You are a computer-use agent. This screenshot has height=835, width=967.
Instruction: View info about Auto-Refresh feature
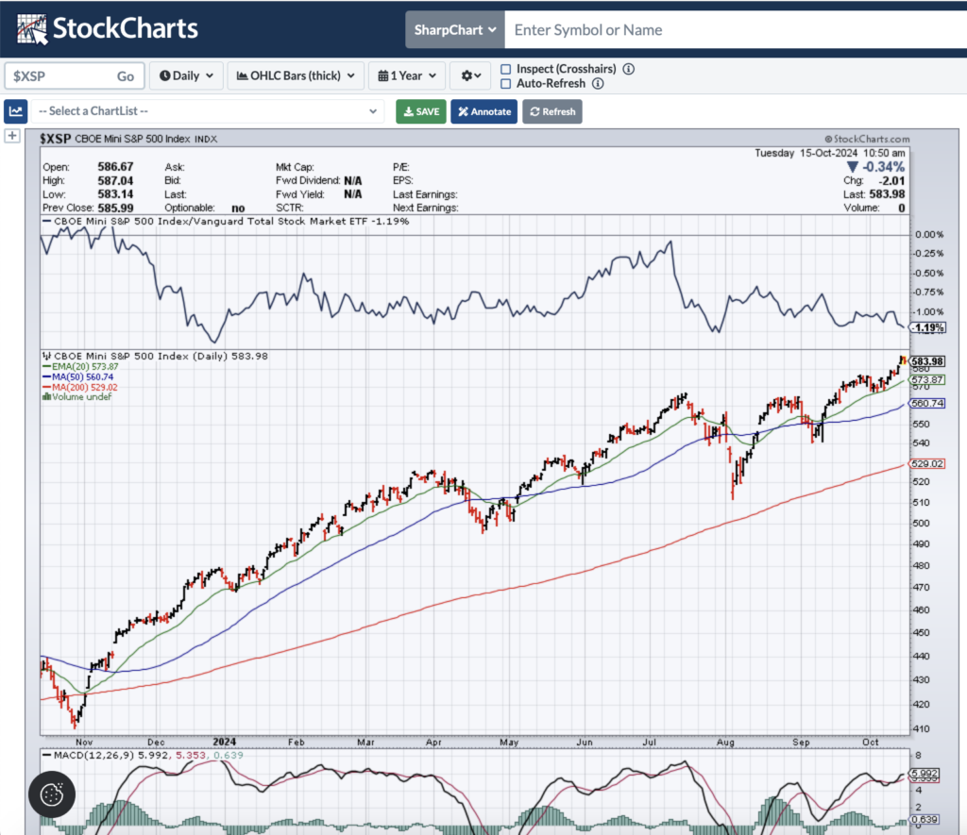point(598,83)
